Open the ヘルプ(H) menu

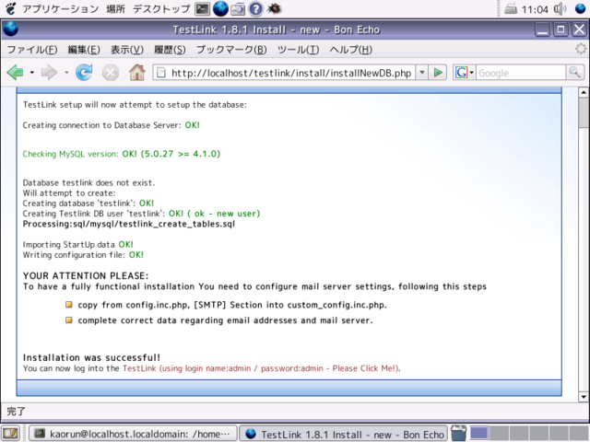(350, 50)
